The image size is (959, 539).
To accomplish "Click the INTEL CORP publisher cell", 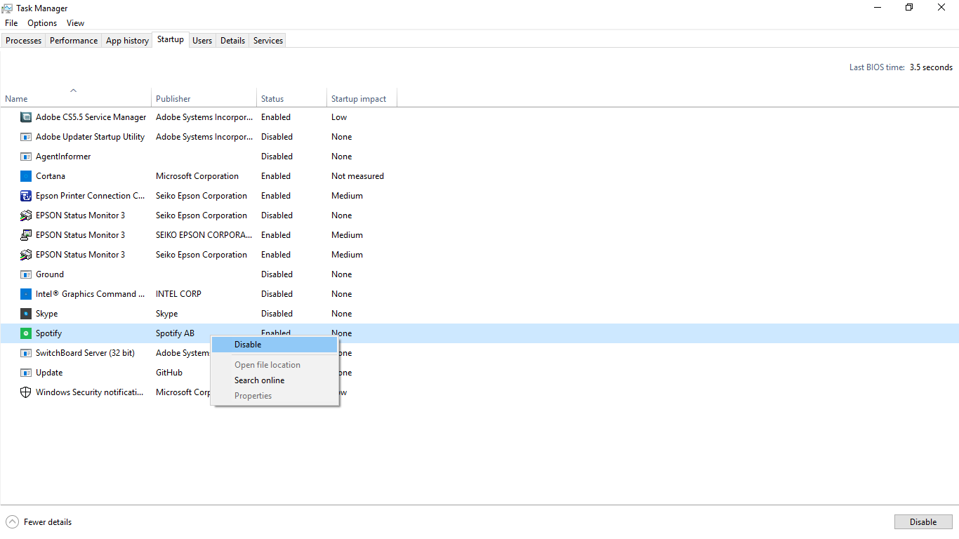I will (178, 294).
